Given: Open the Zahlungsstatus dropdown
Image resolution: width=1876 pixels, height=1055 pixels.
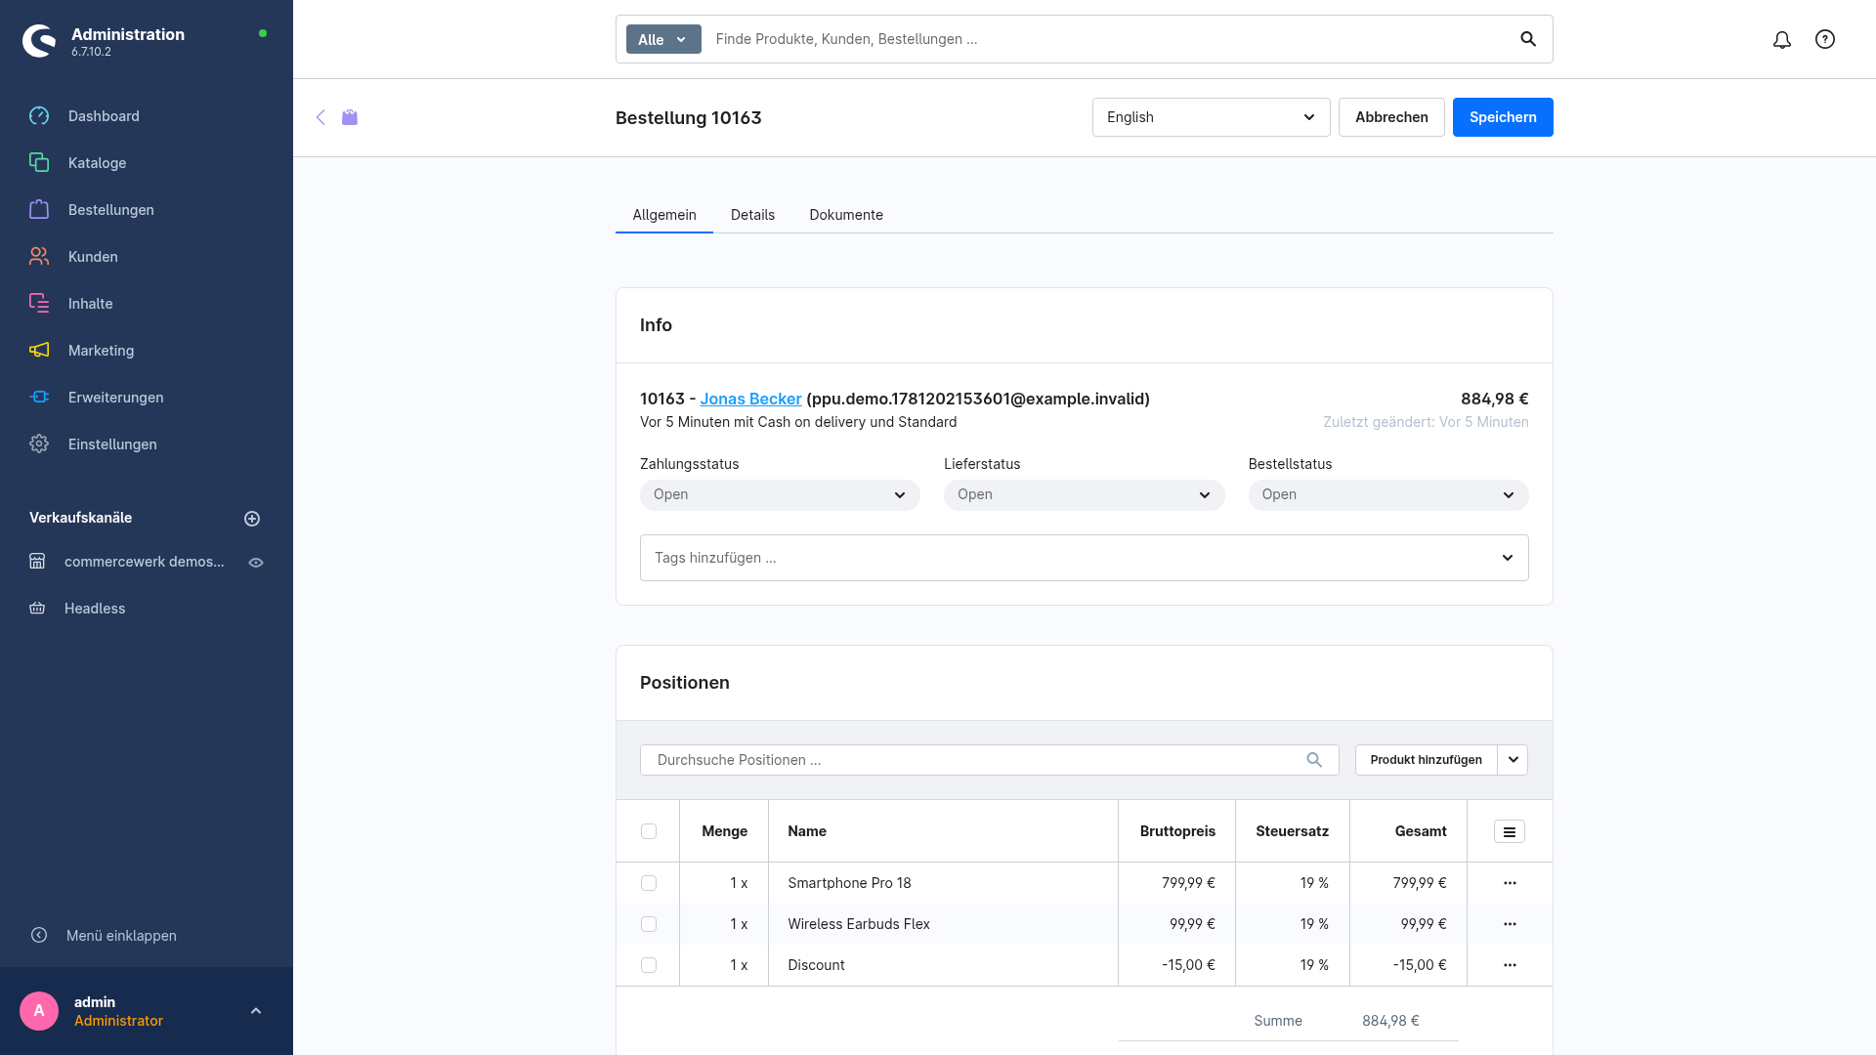Looking at the screenshot, I should coord(780,495).
